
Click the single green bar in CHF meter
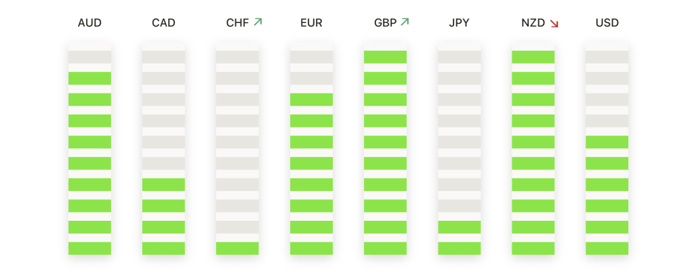tap(237, 248)
